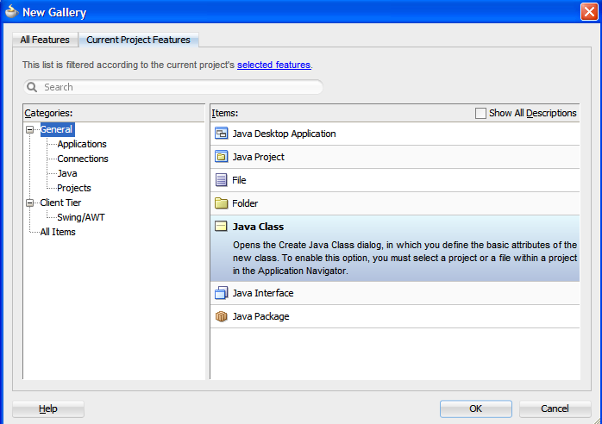Select the Java Class heading
602x424 pixels.
258,227
